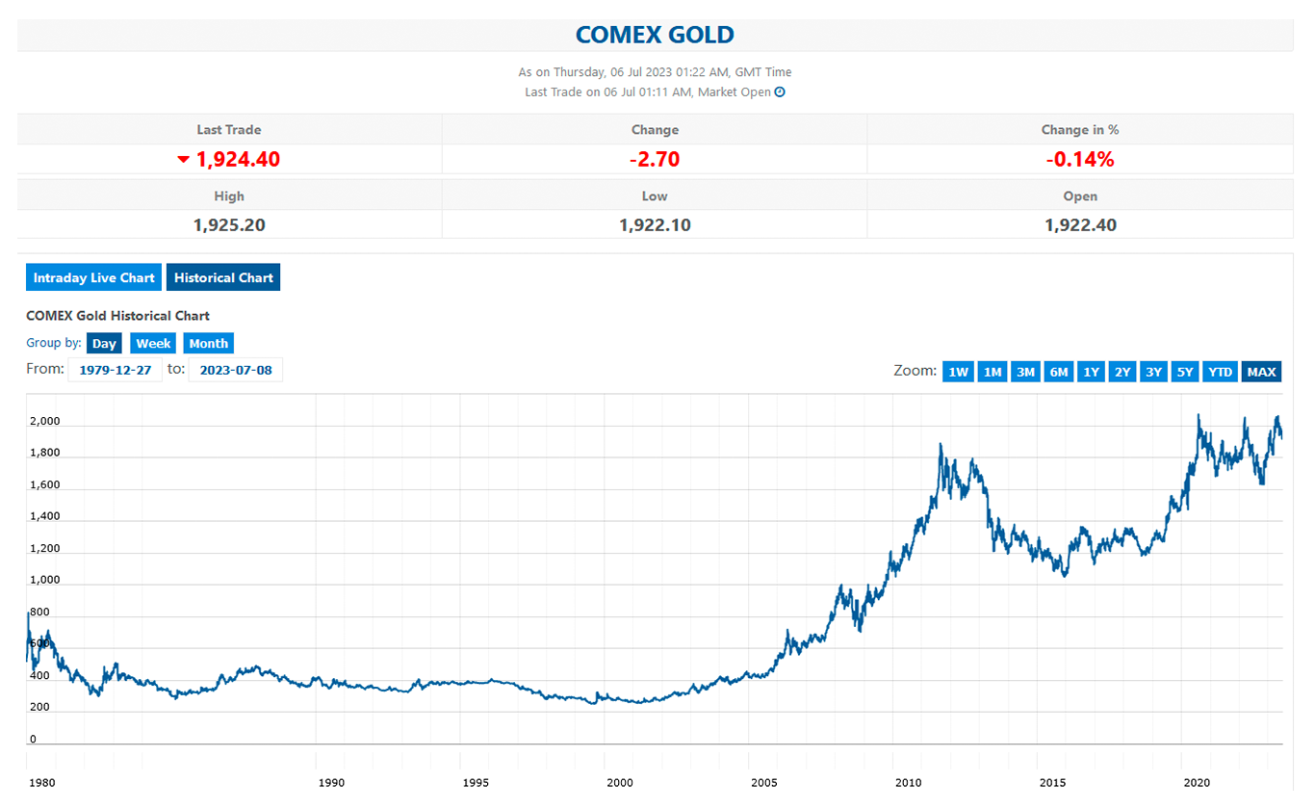Group chart data by Day
Screen dimensions: 1315x809
104,344
